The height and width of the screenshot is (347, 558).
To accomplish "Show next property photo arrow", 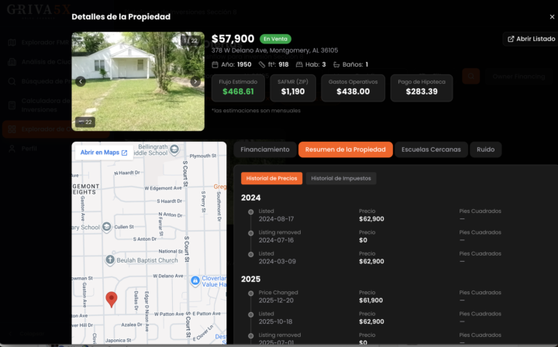I will coord(195,81).
